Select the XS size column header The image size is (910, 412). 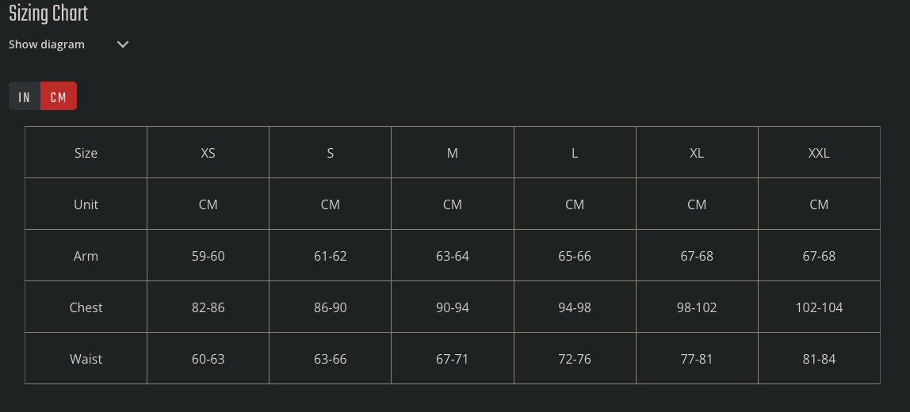[x=208, y=153]
